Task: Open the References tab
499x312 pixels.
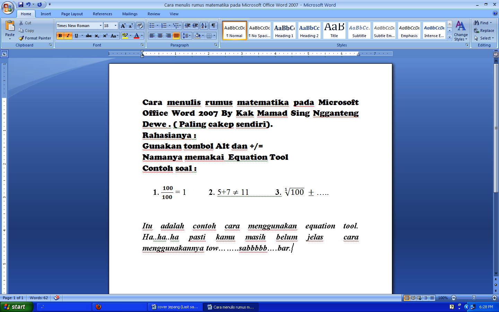Action: [103, 14]
